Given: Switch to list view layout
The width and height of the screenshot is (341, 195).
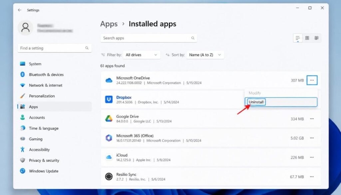Looking at the screenshot, I should pyautogui.click(x=298, y=38).
